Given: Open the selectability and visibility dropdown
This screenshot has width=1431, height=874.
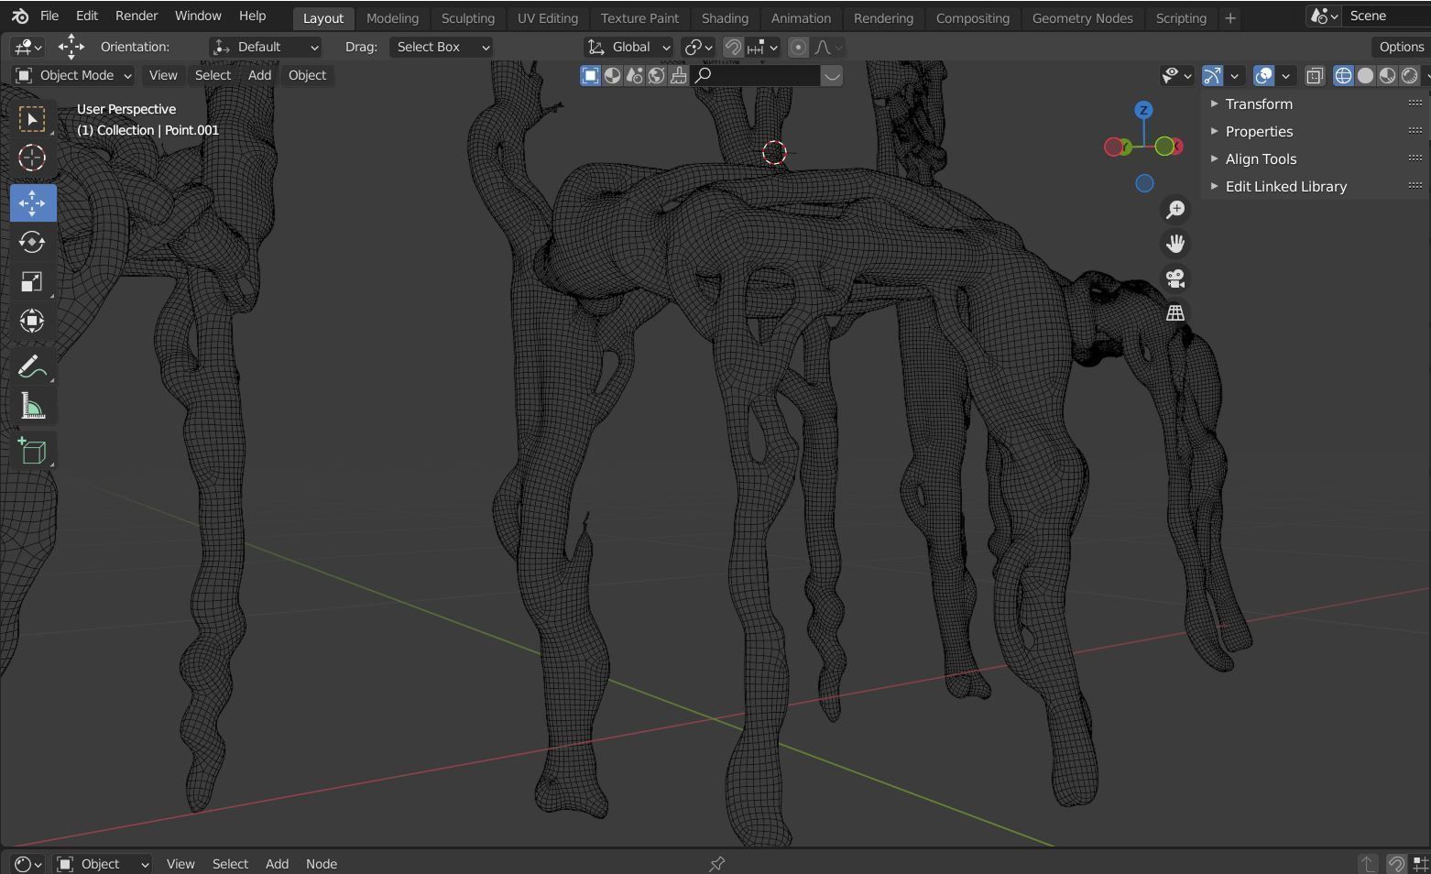Looking at the screenshot, I should click(x=1176, y=76).
